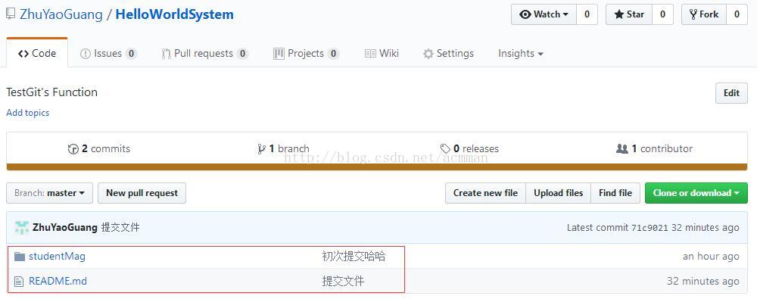Click the repository book icon
Viewport: 757px width, 299px height.
tap(11, 14)
